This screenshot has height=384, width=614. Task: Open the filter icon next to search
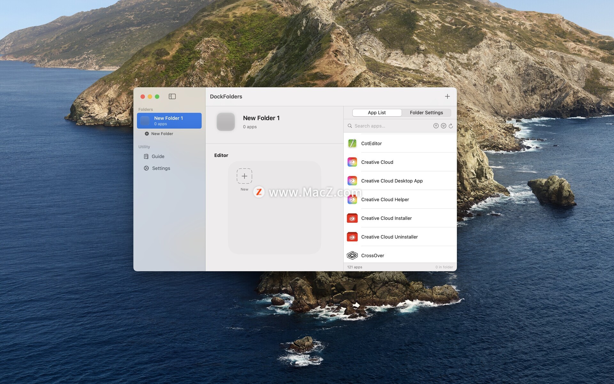tap(443, 126)
